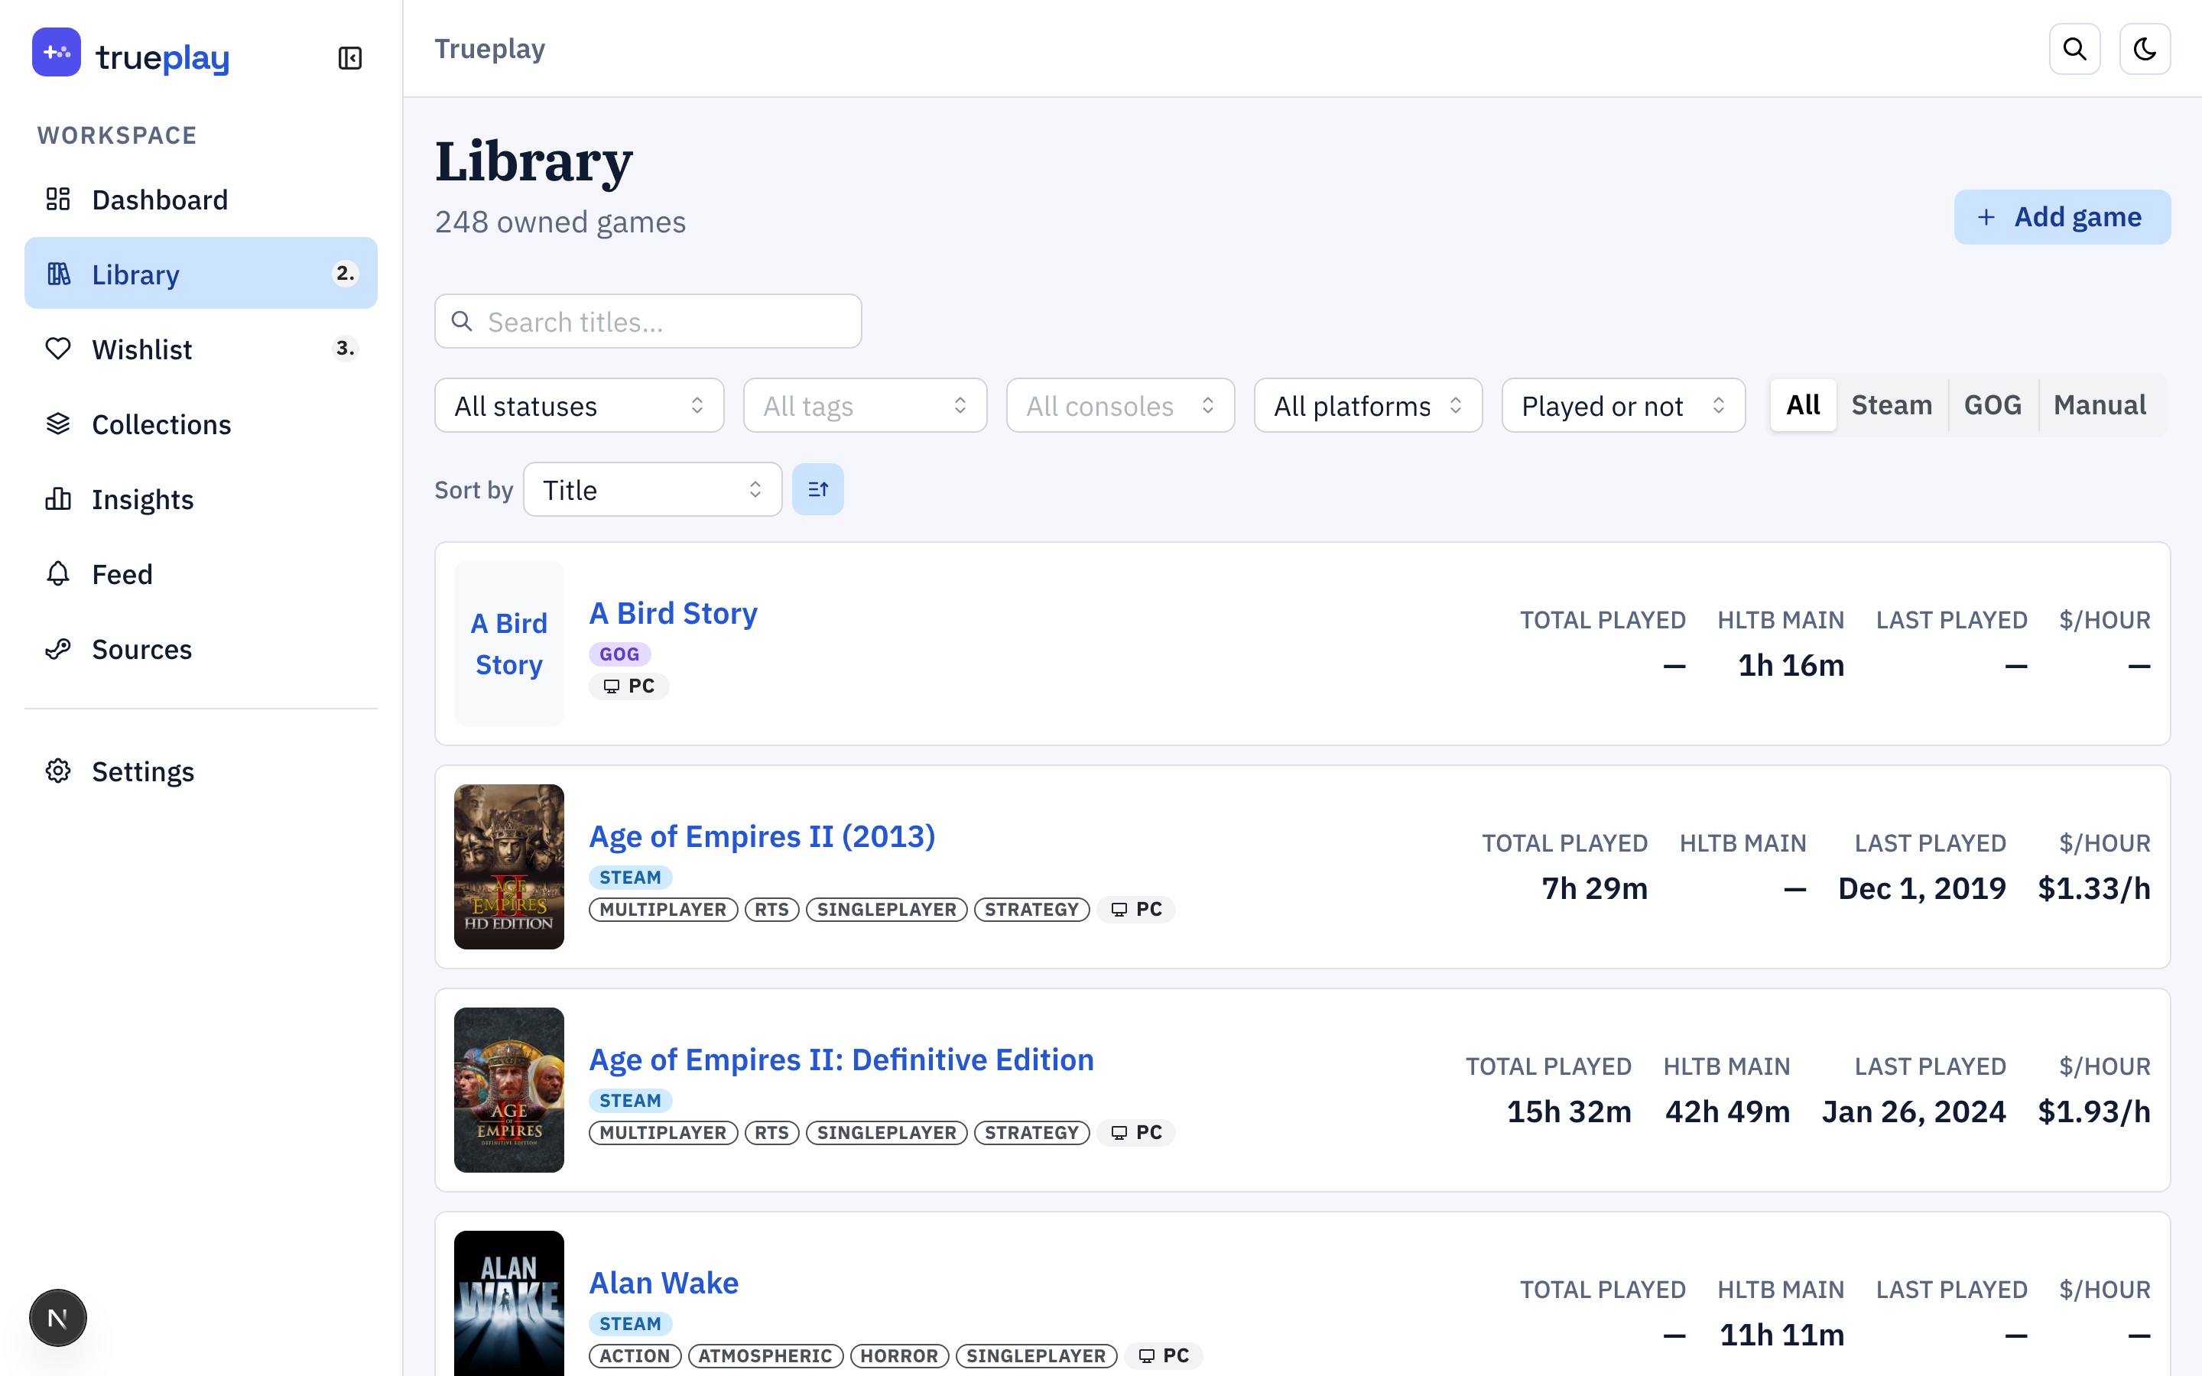
Task: Click the 7h 29m total played value
Action: point(1594,888)
